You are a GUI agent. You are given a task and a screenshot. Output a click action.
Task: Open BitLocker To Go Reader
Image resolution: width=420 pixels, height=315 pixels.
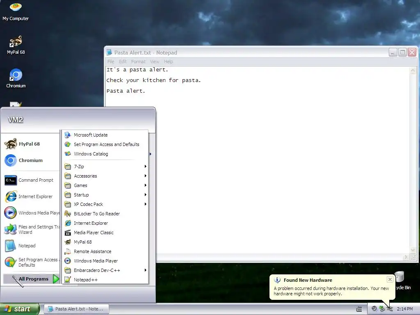coord(105,214)
